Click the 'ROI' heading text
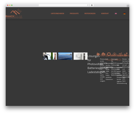 pos(119,60)
